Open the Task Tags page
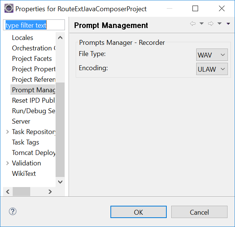The width and height of the screenshot is (235, 227). 25,142
